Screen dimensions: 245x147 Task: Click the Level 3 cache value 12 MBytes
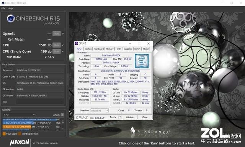[x=131, y=103]
